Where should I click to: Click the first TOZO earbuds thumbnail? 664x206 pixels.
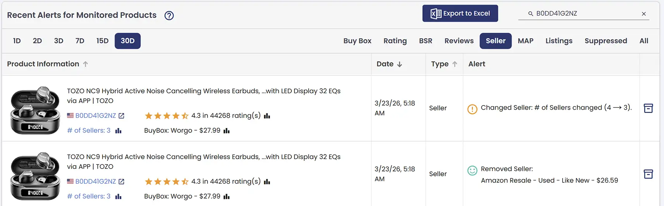(x=35, y=110)
